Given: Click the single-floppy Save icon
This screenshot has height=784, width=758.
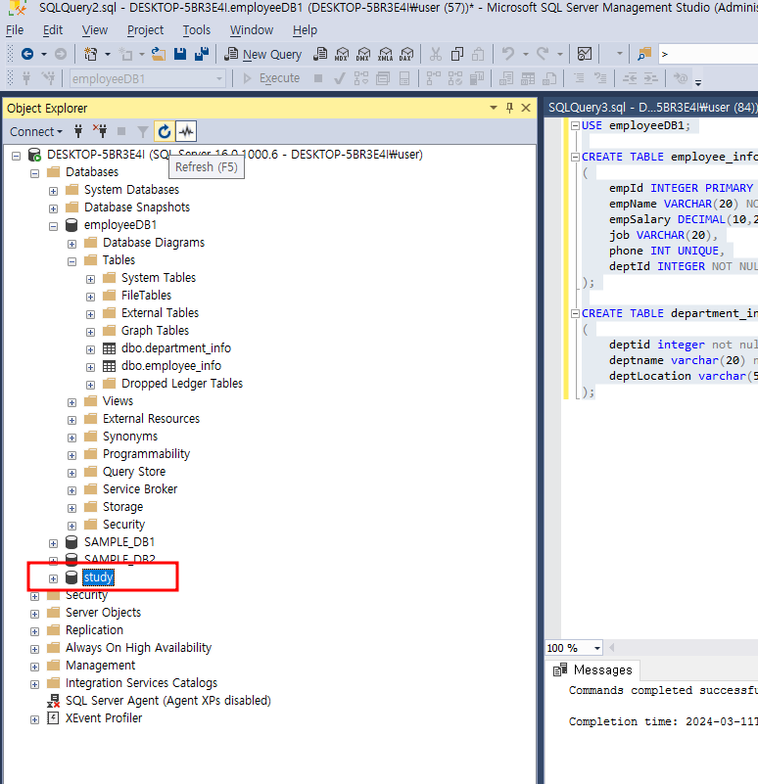Looking at the screenshot, I should pos(180,54).
